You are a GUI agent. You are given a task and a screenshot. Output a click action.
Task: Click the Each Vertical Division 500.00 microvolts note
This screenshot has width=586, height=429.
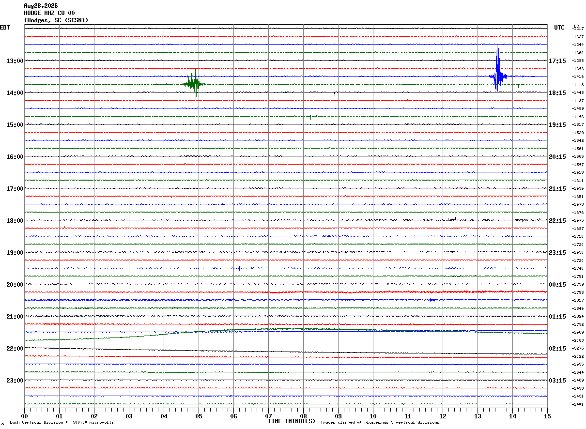(x=62, y=423)
